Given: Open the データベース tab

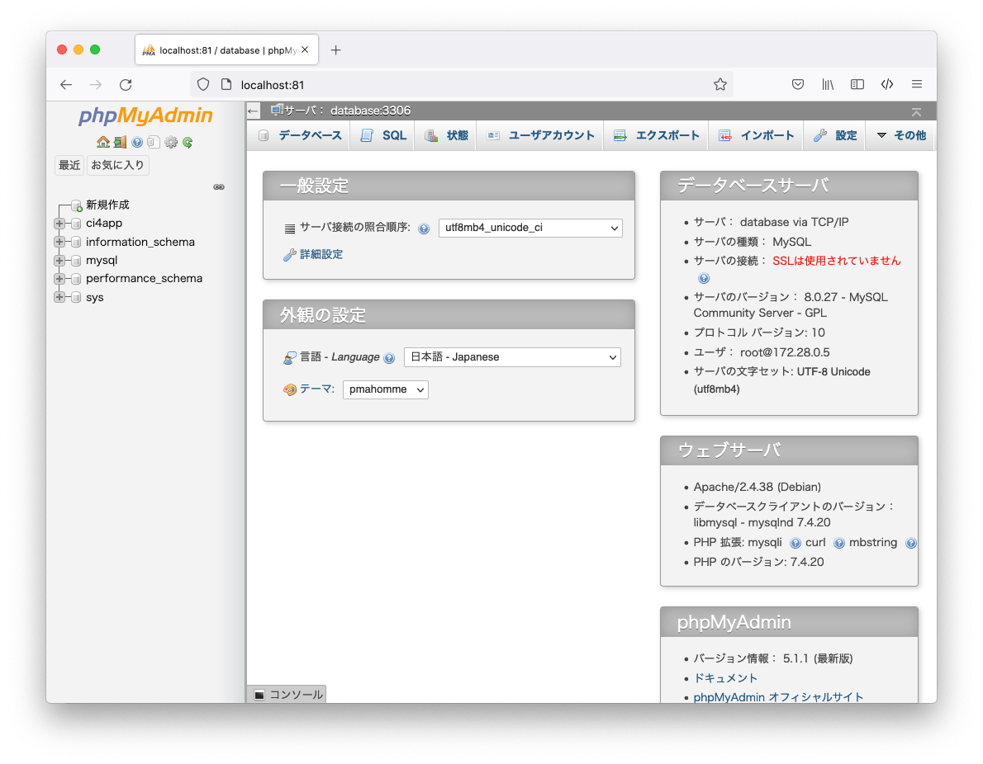Looking at the screenshot, I should pos(301,135).
